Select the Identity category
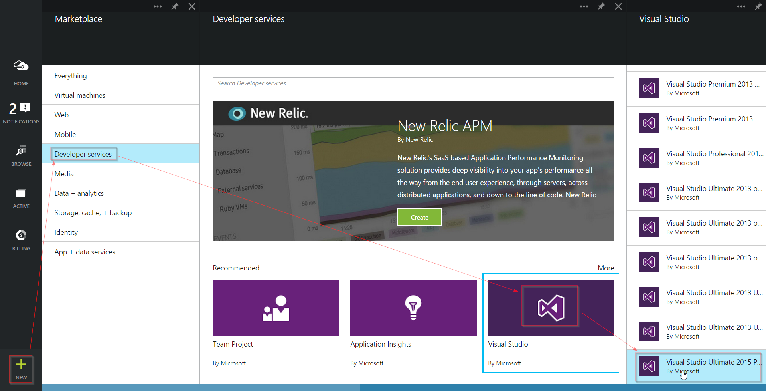Screen dimensions: 766x391 (x=121, y=232)
